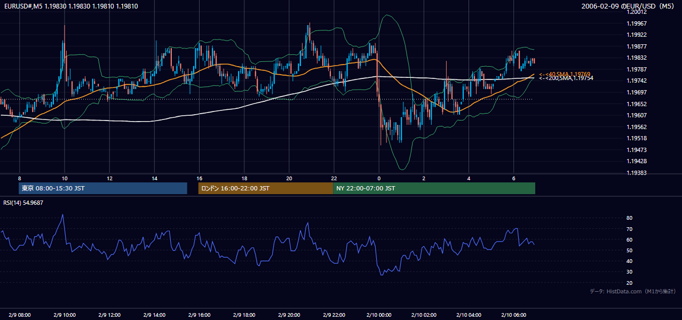682x320 pixels.
Task: Click the 2/9 22:00 date axis label
Action: (x=334, y=315)
